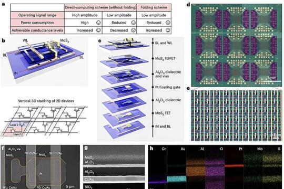The height and width of the screenshot is (189, 284).
Task: Click the "5 µm" scale label in panel f
Action: coord(70,186)
